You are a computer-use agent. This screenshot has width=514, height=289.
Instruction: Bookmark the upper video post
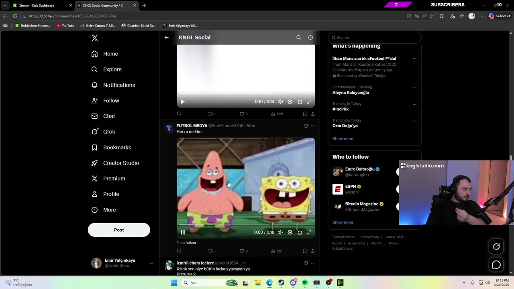[x=305, y=114]
